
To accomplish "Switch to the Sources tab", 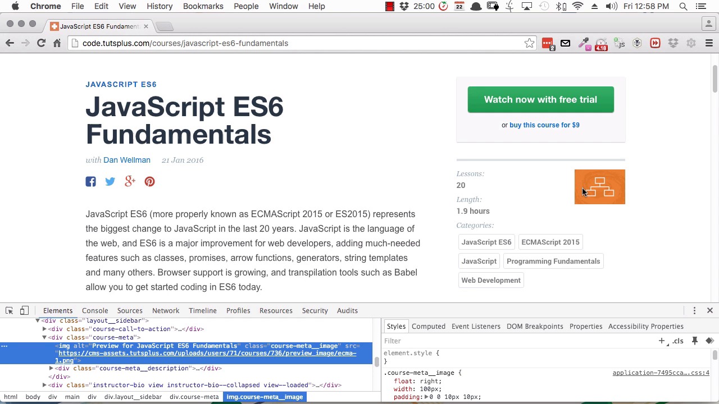I will tap(130, 310).
